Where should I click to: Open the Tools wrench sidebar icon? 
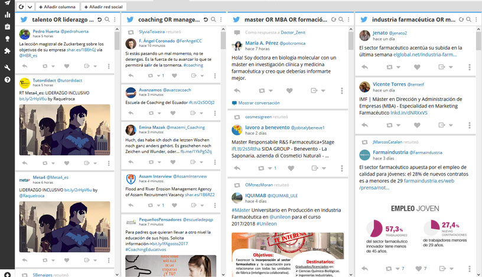coord(7,68)
